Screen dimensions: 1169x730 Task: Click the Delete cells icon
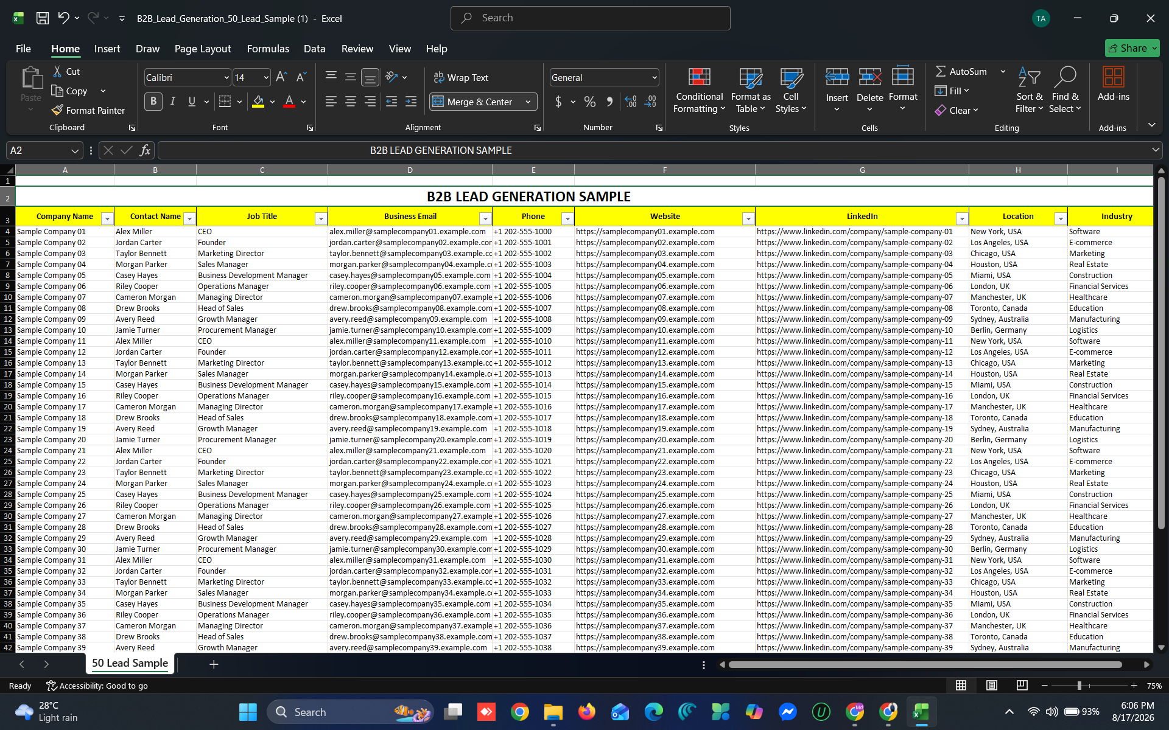click(x=870, y=78)
